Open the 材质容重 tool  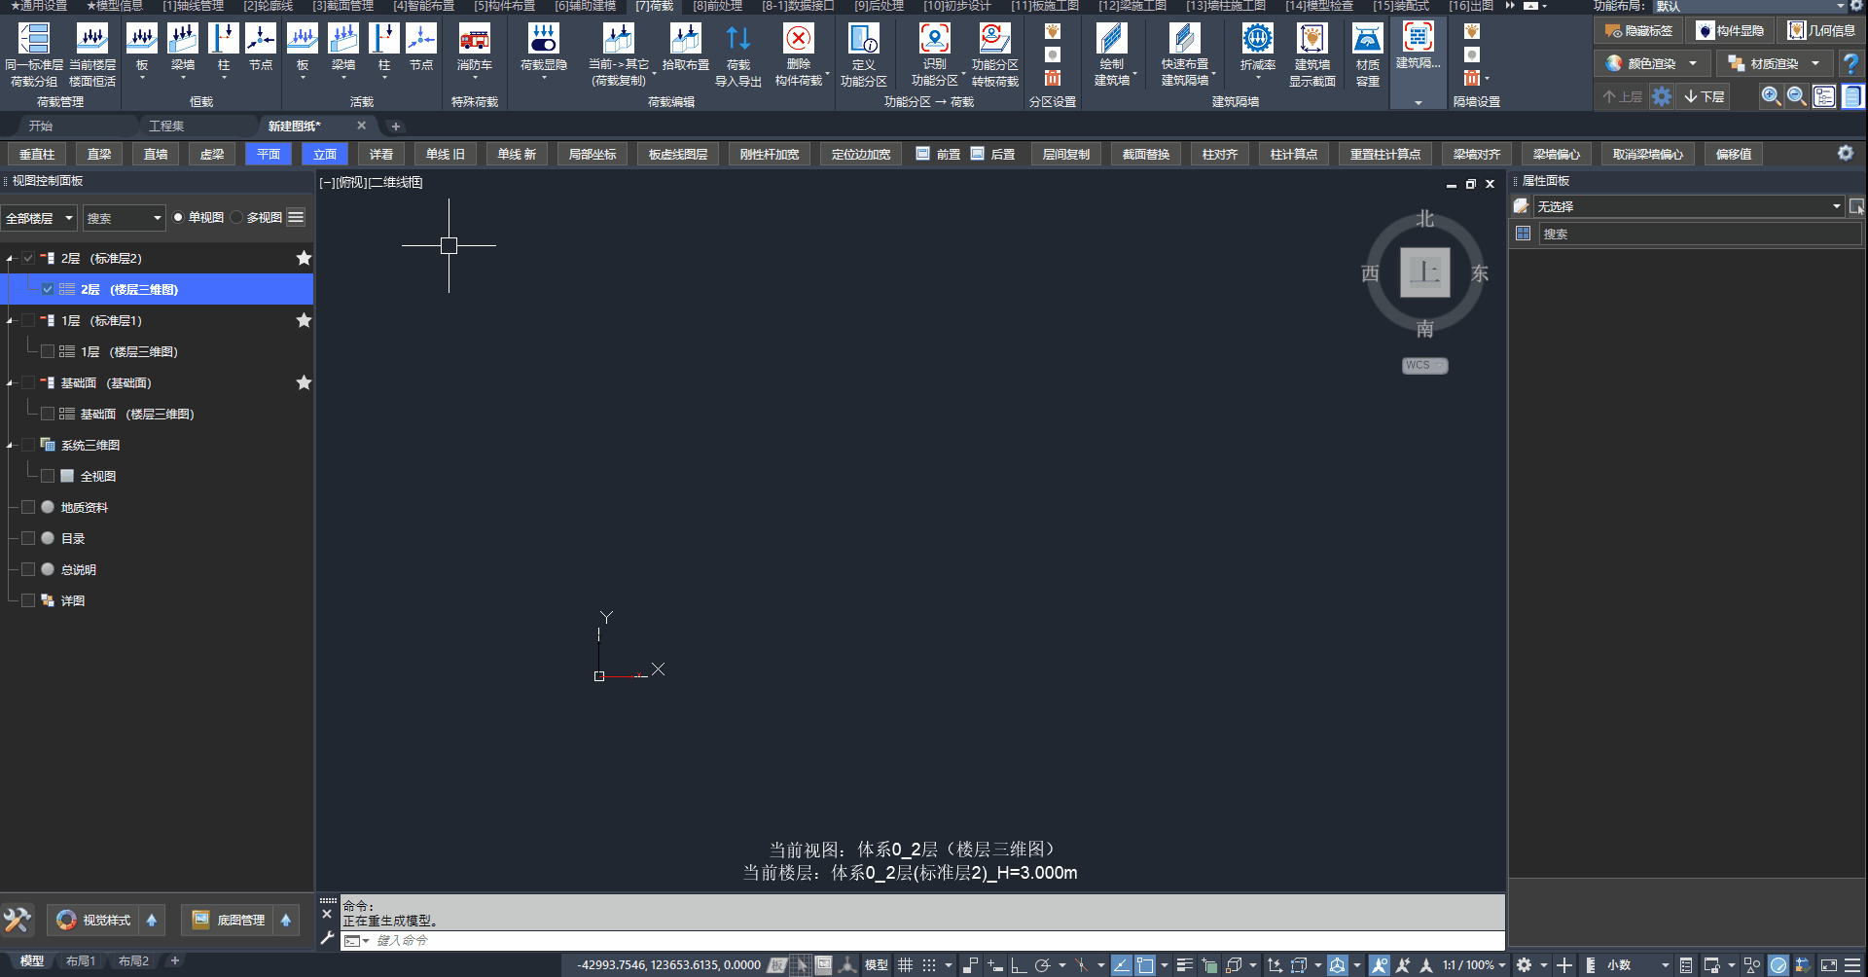click(1367, 54)
